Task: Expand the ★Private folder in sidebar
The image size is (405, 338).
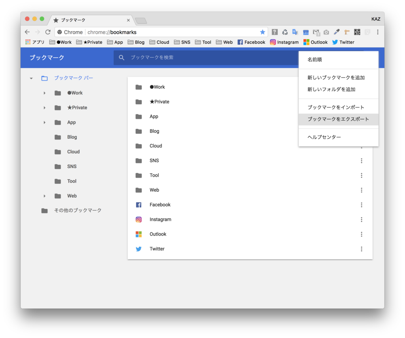Action: tap(44, 108)
